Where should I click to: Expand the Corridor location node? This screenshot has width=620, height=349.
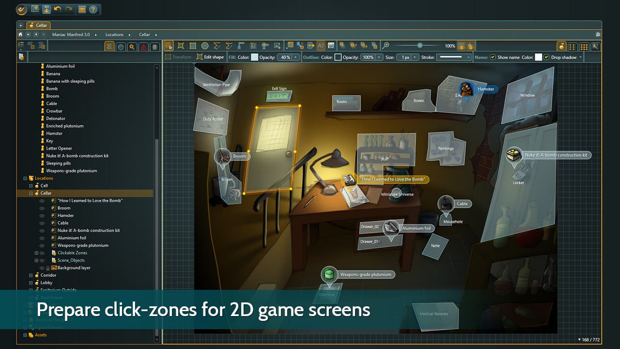click(x=31, y=275)
